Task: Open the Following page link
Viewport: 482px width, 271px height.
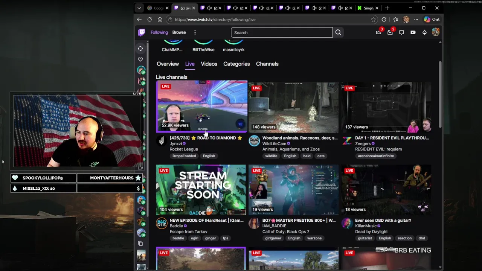Action: (x=159, y=32)
